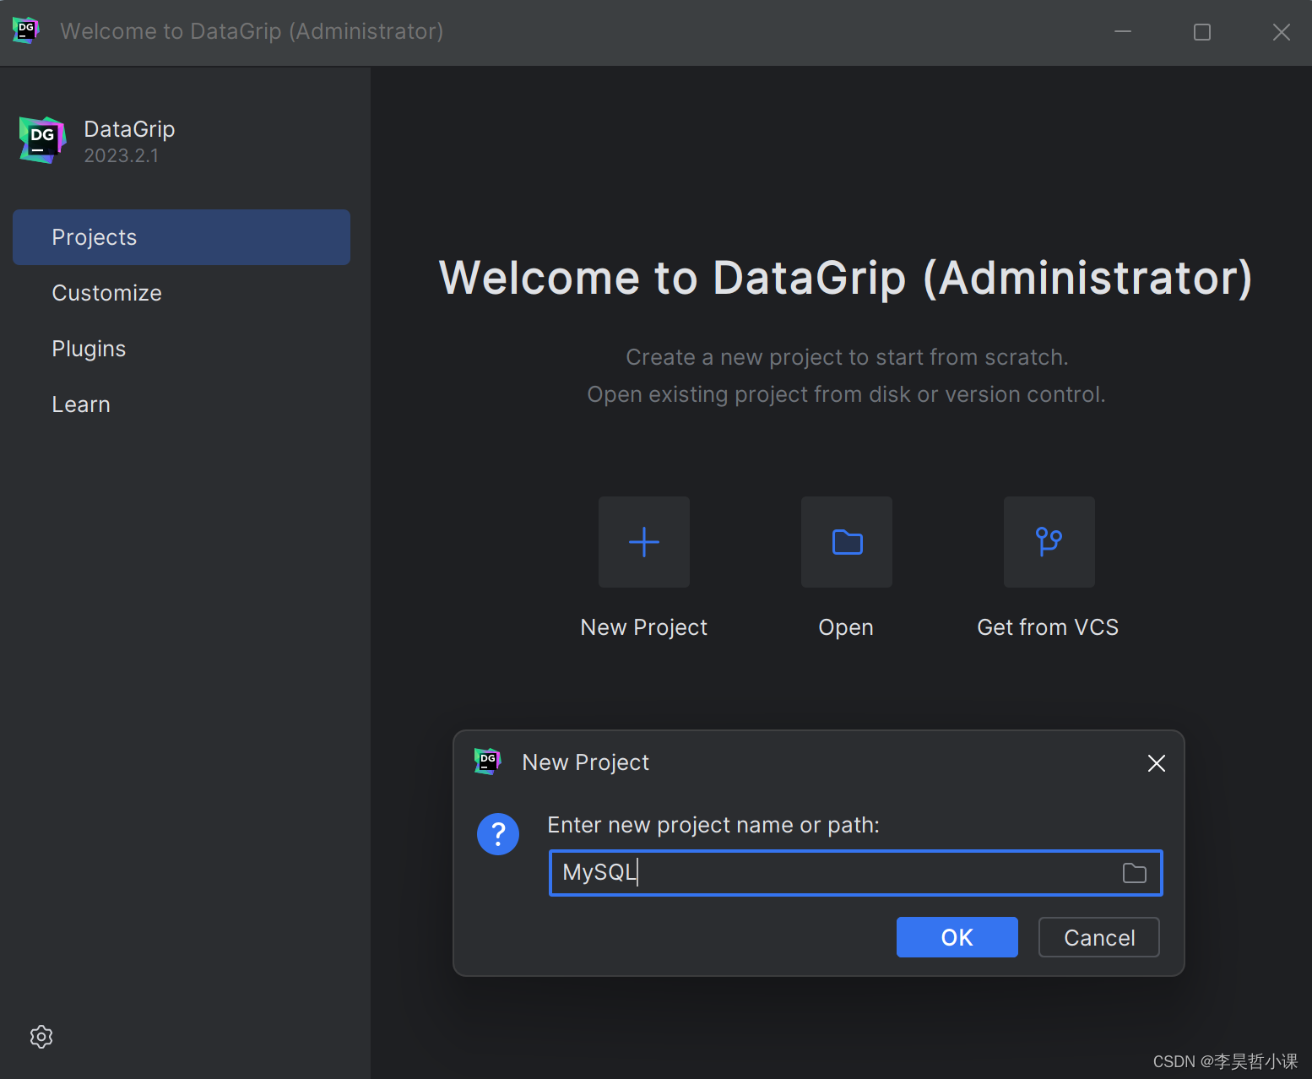Screen dimensions: 1312x1079
Task: Click the Cancel button in dialog
Action: [1099, 937]
